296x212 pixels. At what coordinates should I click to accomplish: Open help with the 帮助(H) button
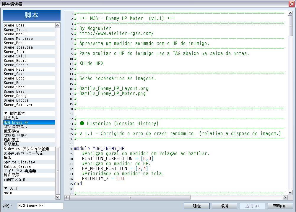click(280, 206)
